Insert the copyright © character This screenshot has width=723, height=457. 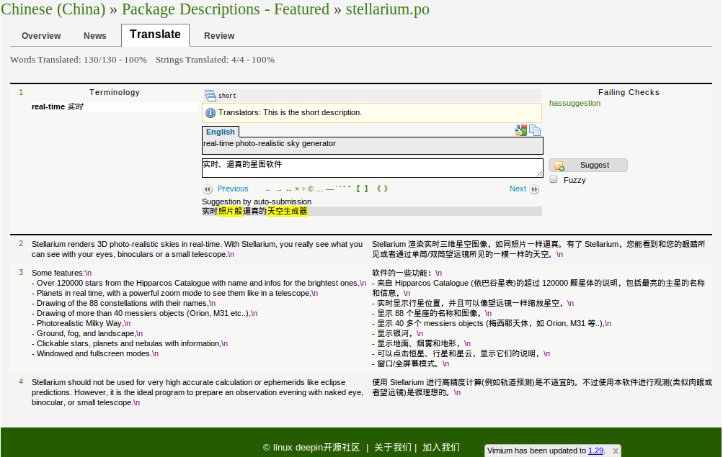tap(311, 189)
